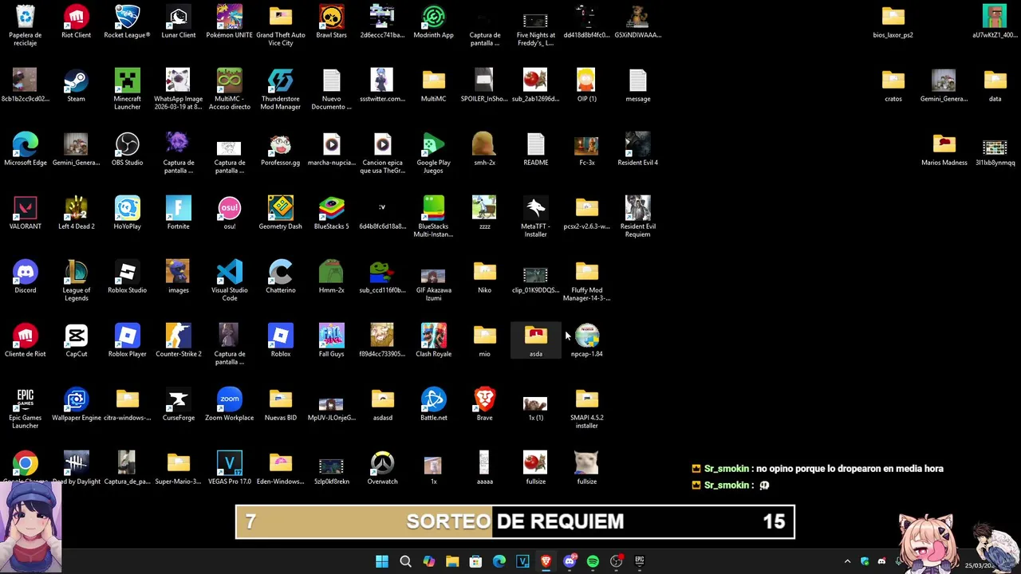Select the Resident Evil Requiem icon

pyautogui.click(x=638, y=209)
